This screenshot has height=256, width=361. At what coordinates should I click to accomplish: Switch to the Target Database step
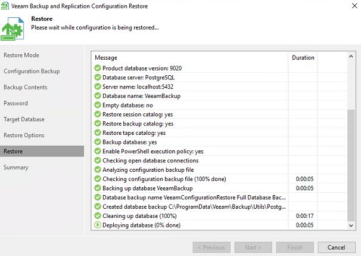pyautogui.click(x=24, y=119)
